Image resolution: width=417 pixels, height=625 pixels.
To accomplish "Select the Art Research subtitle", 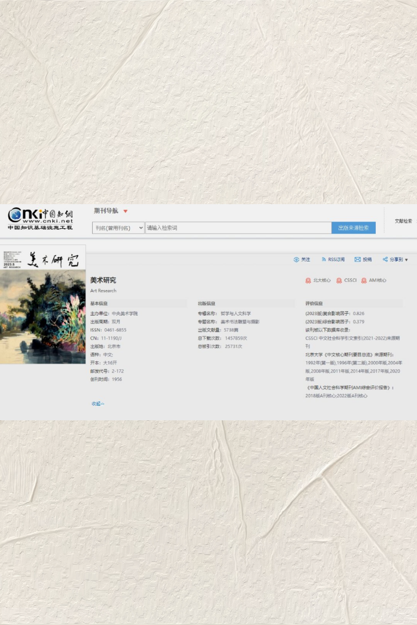I will pyautogui.click(x=103, y=291).
